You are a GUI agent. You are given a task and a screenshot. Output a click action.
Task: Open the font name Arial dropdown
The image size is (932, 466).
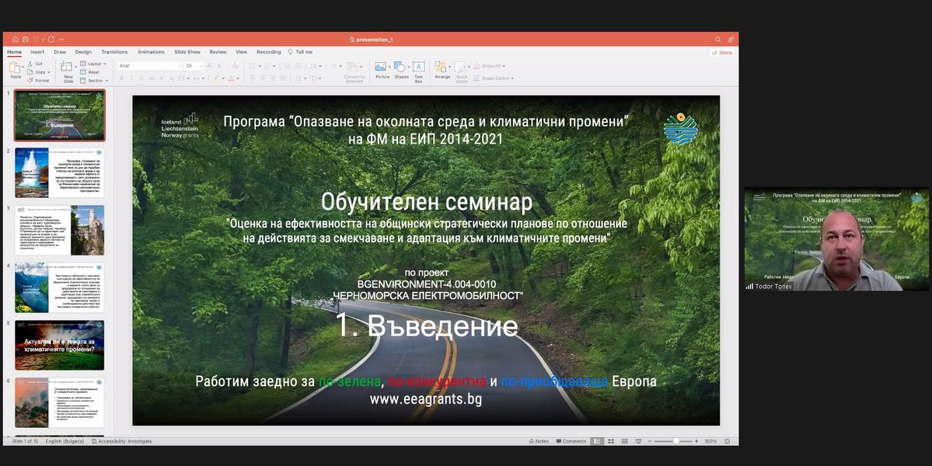[x=179, y=66]
